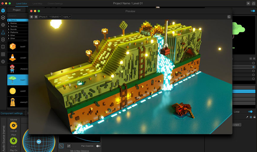Adjust the Volume knob

(13, 126)
